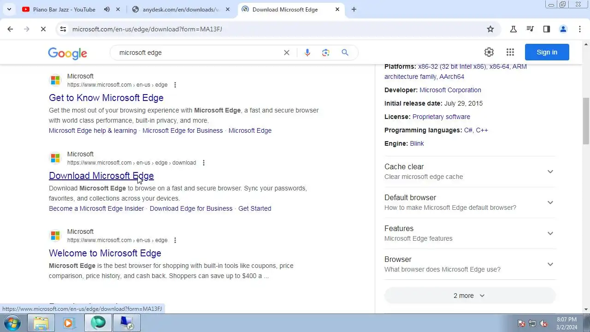Viewport: 590px width, 332px height.
Task: Open the network tray icon
Action: (x=532, y=323)
